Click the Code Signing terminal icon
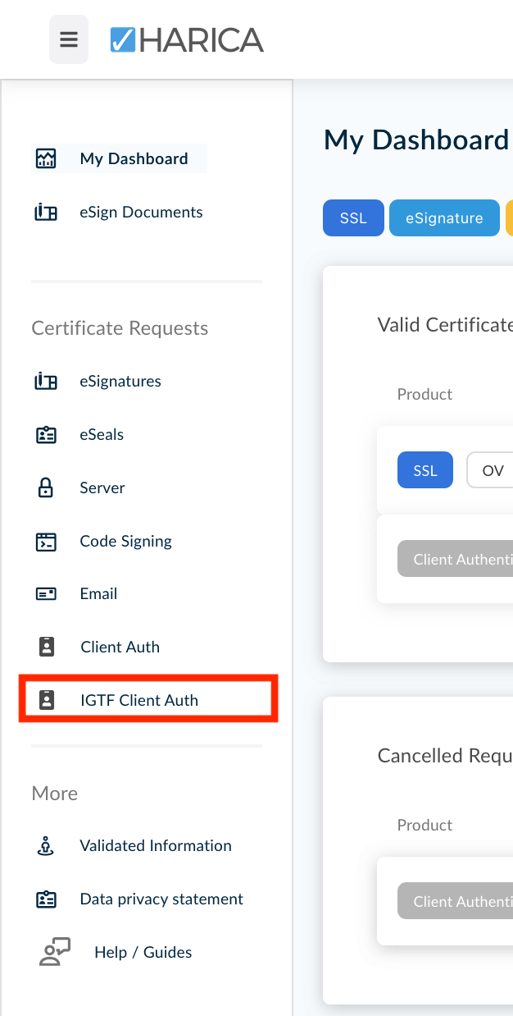Viewport: 513px width, 1016px height. [x=46, y=542]
